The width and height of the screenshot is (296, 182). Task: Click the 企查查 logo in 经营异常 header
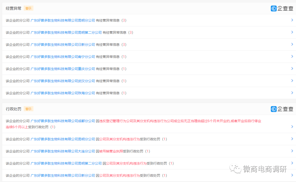pyautogui.click(x=282, y=8)
